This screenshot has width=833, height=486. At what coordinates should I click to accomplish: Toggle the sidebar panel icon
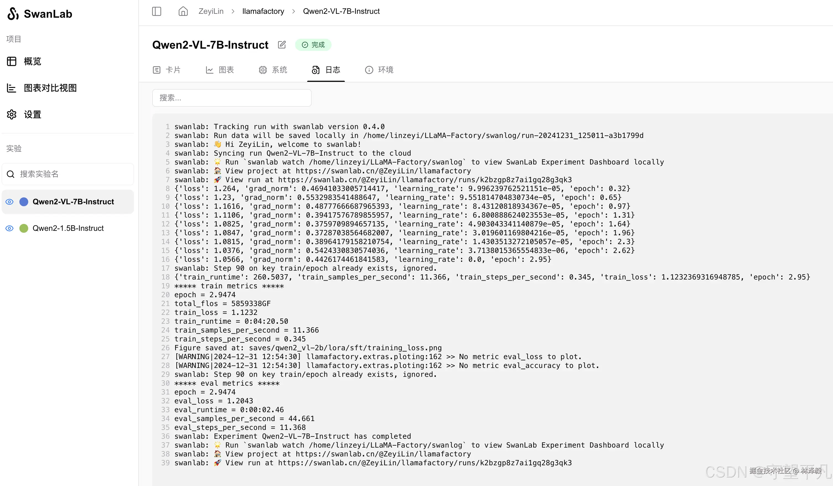click(156, 11)
